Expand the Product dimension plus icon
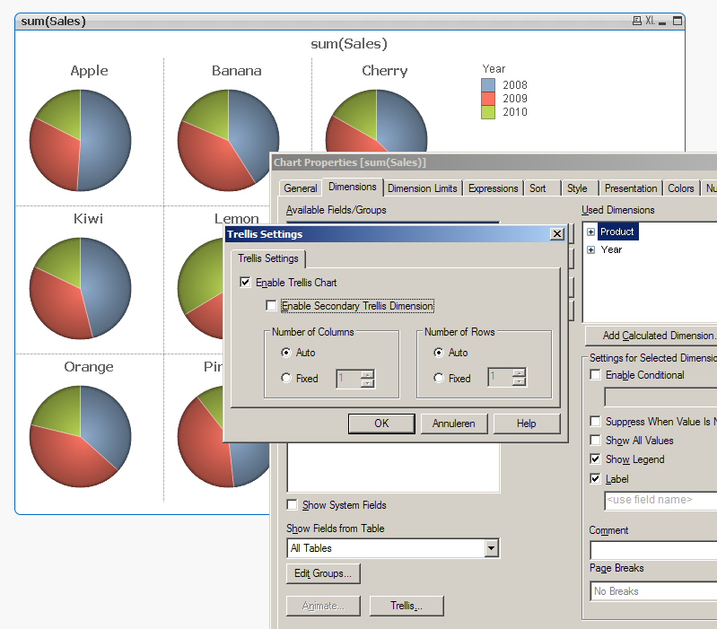This screenshot has width=717, height=629. tap(591, 232)
